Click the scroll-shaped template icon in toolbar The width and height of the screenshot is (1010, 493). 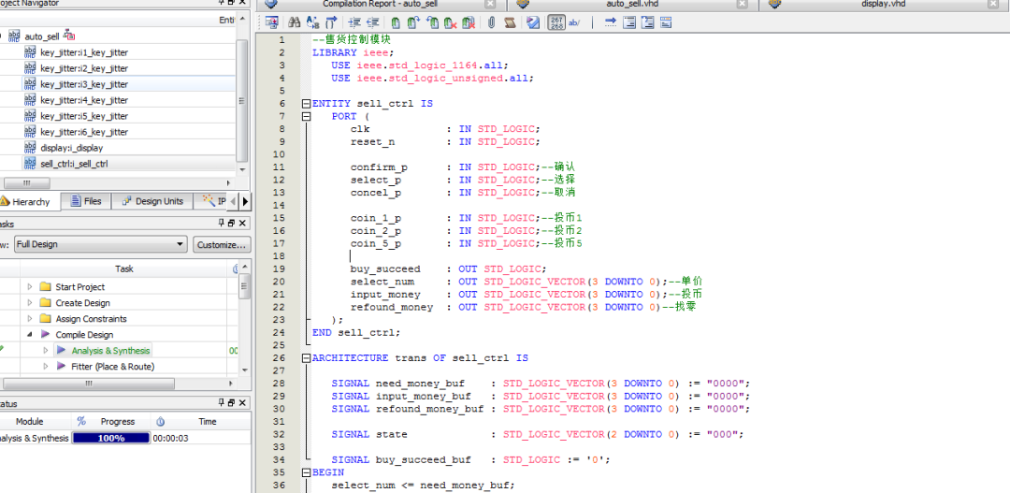(x=512, y=22)
